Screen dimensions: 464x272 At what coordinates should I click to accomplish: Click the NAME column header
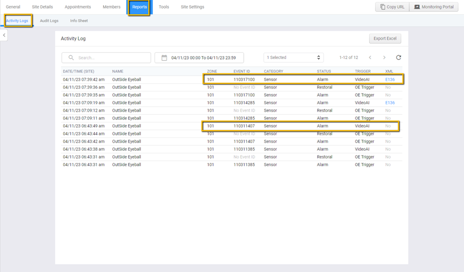[118, 71]
